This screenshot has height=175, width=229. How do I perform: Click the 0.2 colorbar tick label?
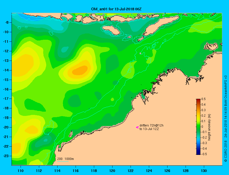pyautogui.click(x=204, y=116)
